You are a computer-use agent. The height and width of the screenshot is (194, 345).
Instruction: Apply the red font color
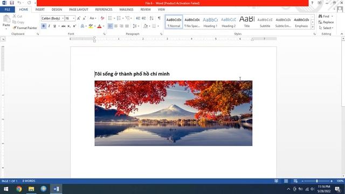pyautogui.click(x=99, y=26)
